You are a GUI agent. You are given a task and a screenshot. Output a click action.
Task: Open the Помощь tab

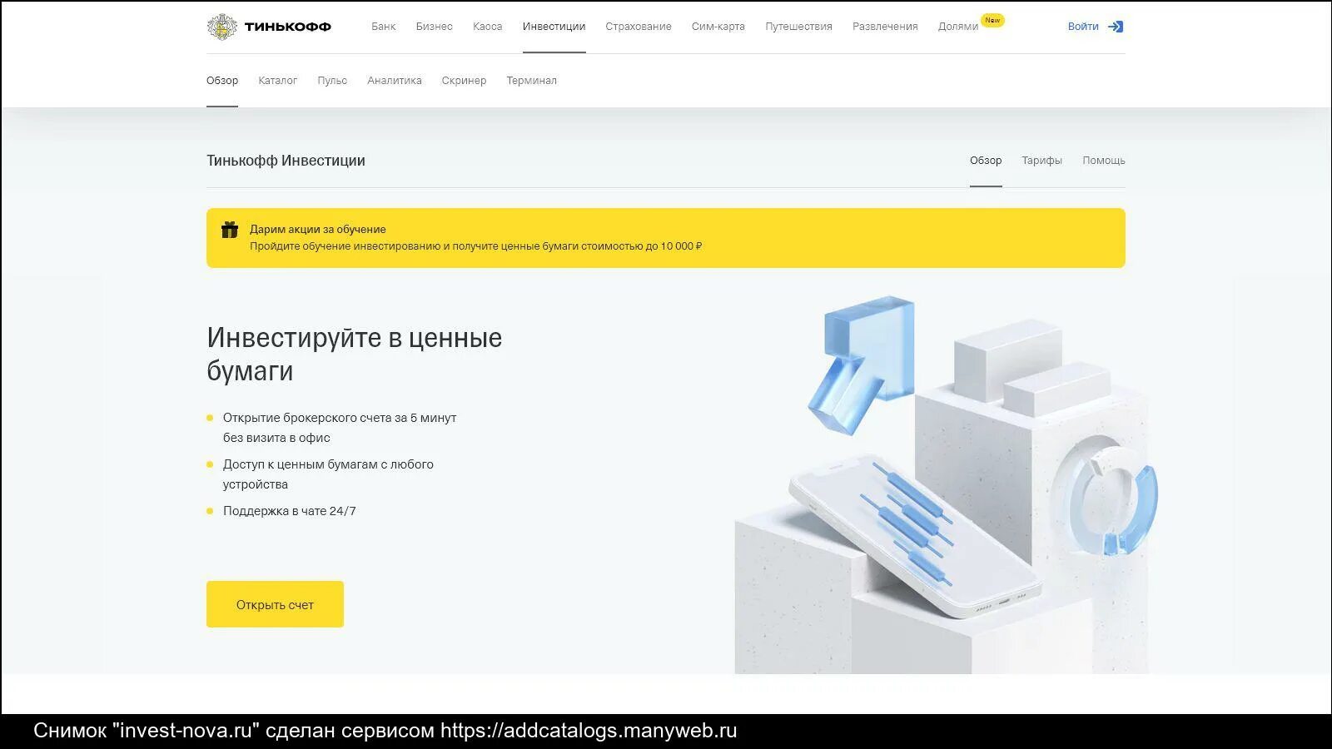tap(1104, 161)
